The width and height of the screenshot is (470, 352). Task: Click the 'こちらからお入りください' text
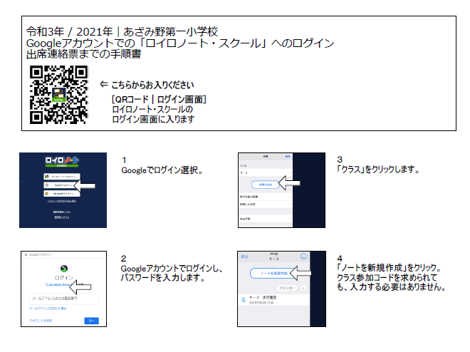(152, 86)
